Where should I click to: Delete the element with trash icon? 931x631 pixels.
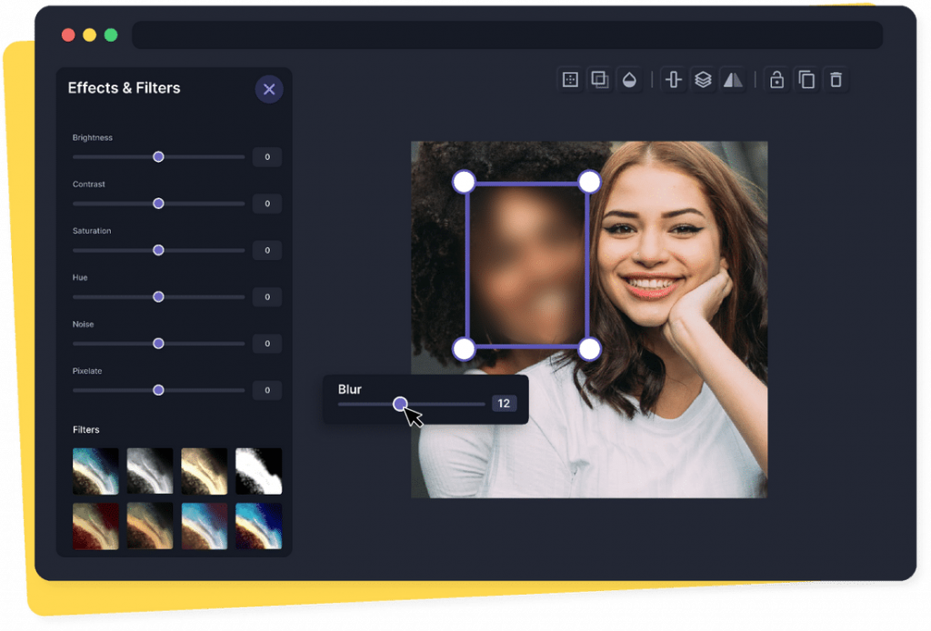tap(836, 79)
